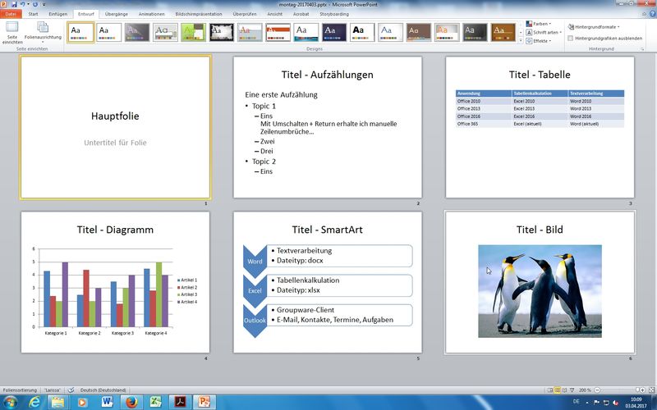Open the Effekte effects dropdown
Viewport: 657px width, 410px height.
pos(539,41)
